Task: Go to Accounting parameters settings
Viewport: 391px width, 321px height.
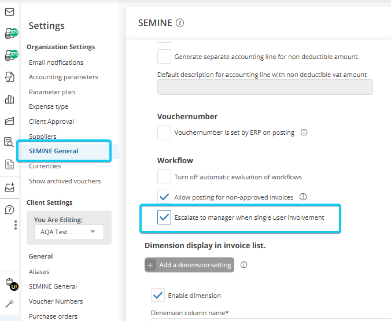Action: click(x=63, y=77)
